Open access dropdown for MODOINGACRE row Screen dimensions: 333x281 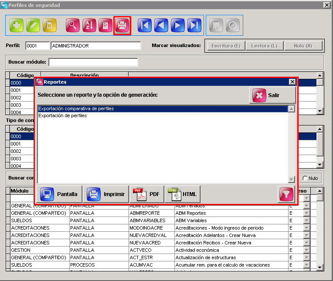(x=306, y=228)
